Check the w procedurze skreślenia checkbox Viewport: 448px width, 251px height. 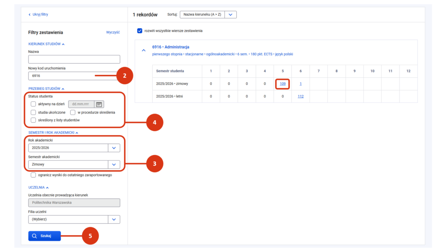coord(73,112)
